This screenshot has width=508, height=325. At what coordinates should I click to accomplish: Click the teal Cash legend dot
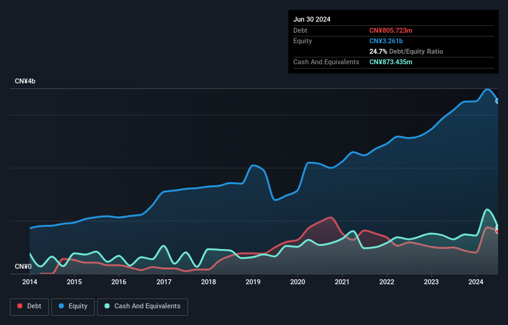point(107,306)
